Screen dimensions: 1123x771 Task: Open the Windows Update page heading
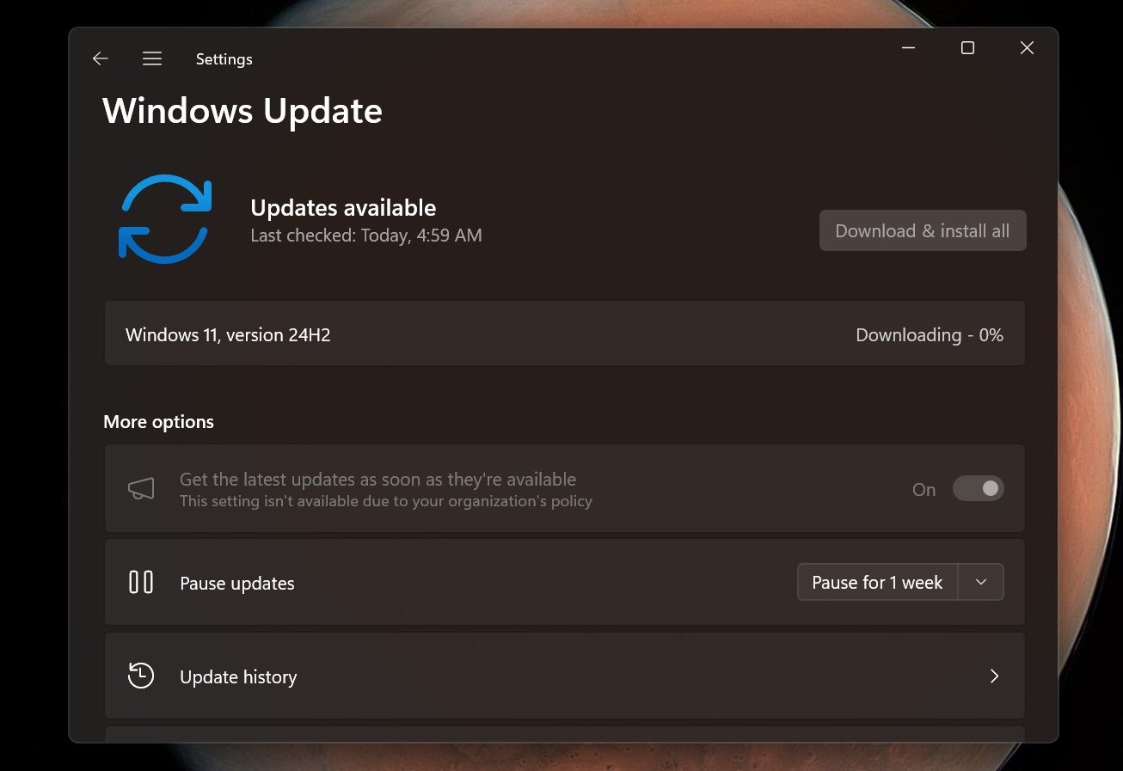(242, 111)
